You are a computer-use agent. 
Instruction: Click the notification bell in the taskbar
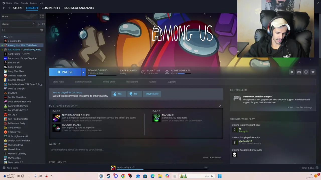(5, 176)
